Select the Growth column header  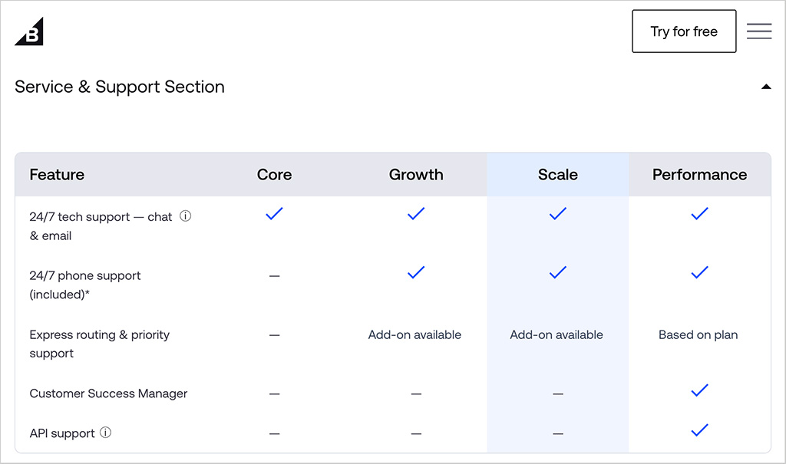pyautogui.click(x=416, y=174)
